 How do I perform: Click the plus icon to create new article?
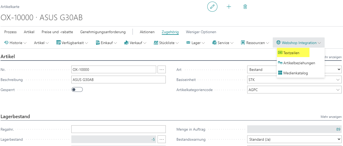229,7
